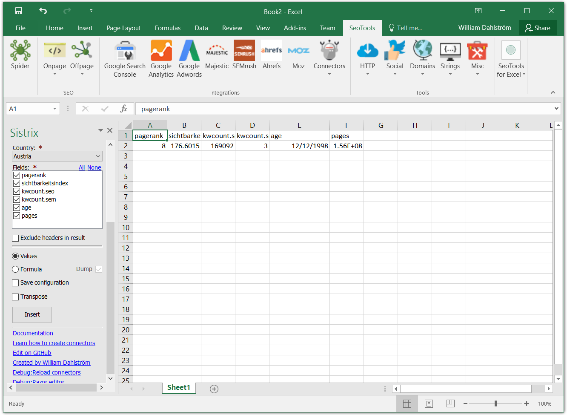Open the Name Box dropdown

click(54, 109)
